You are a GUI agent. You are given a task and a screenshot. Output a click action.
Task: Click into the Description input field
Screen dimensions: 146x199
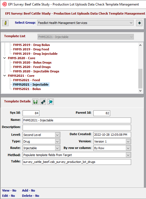pyautogui.click(x=77, y=127)
